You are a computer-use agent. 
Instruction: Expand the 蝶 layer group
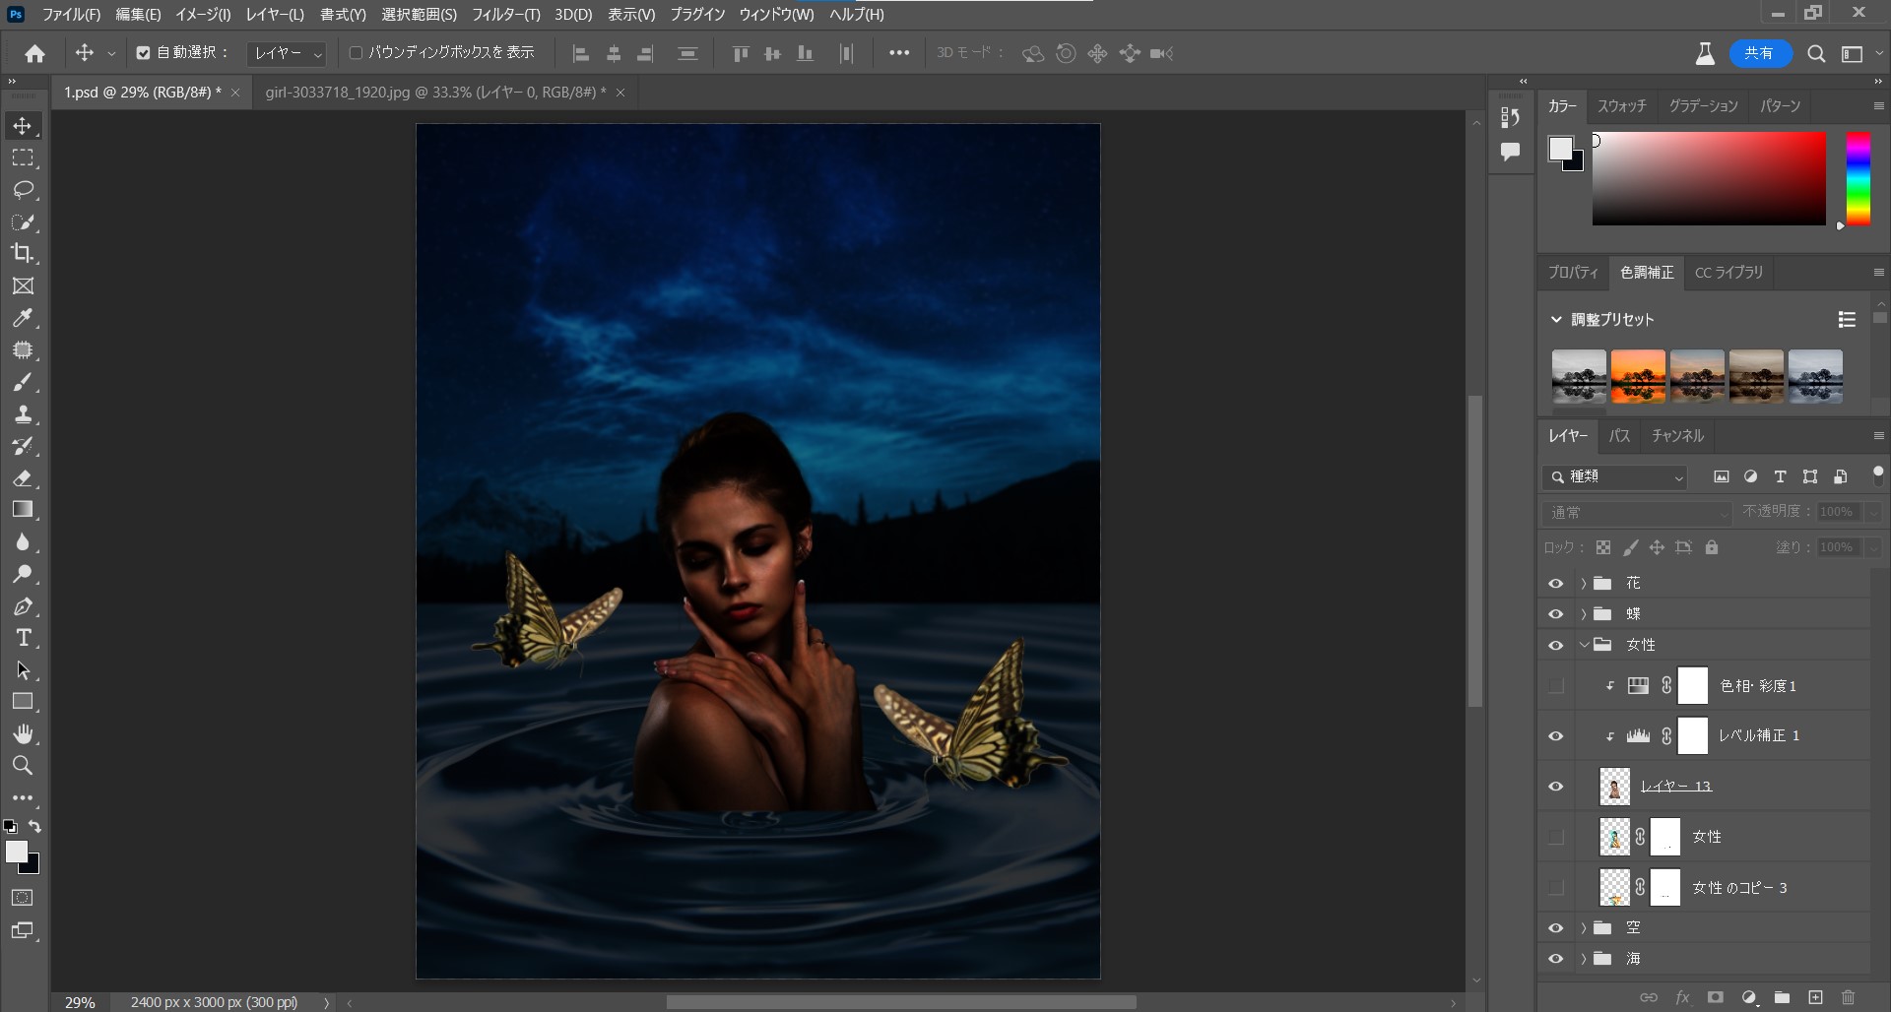[1584, 614]
